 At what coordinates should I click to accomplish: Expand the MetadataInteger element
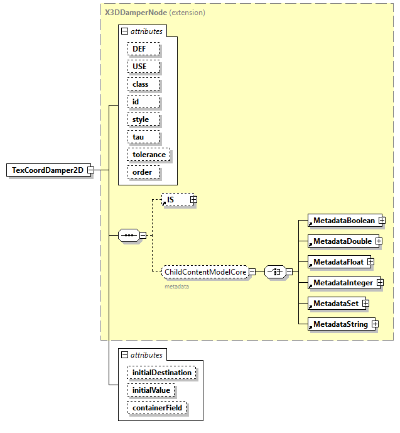[x=380, y=283]
